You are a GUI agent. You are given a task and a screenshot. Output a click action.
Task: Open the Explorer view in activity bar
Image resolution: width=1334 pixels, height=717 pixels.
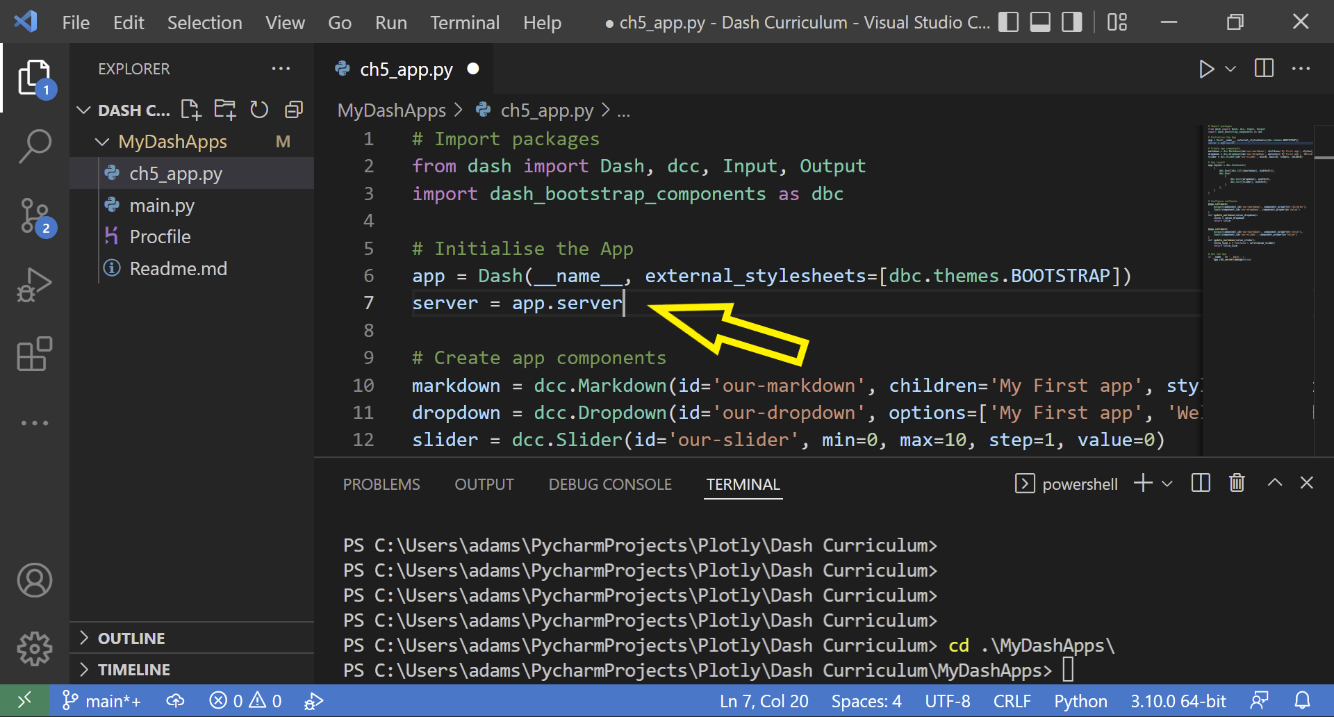(35, 78)
